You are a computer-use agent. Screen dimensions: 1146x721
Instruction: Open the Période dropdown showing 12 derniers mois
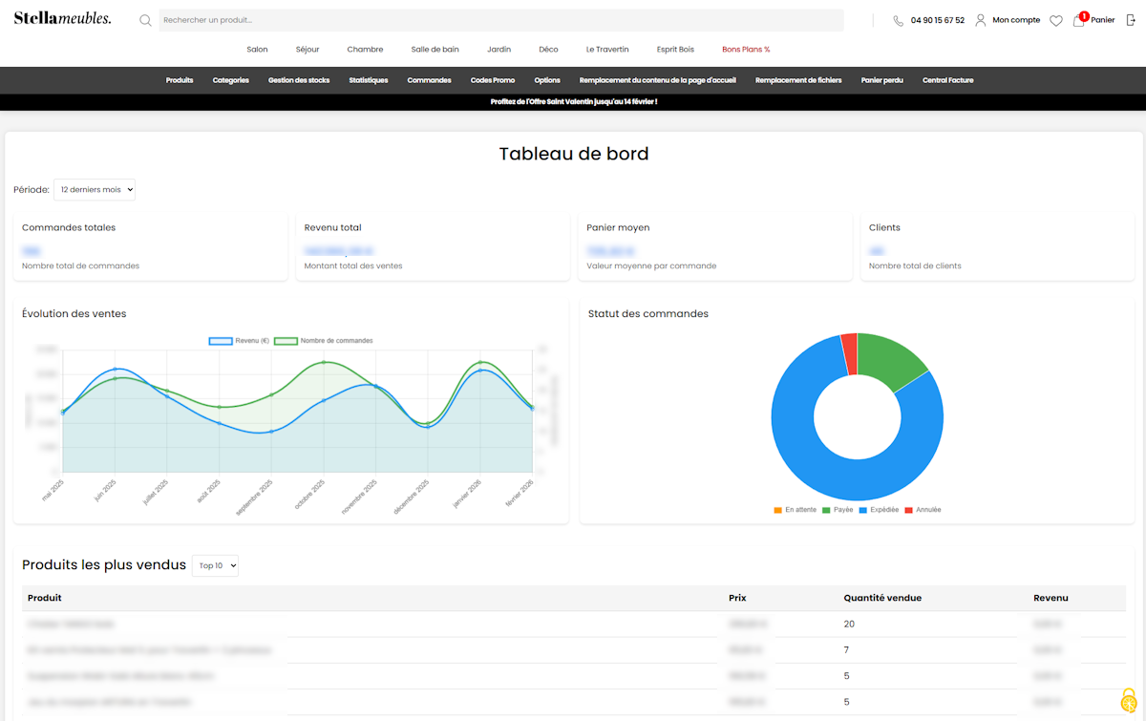[x=94, y=189]
